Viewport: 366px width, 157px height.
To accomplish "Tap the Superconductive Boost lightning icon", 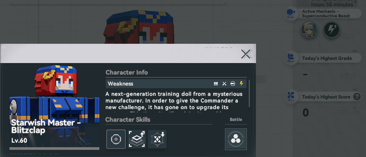I will pyautogui.click(x=331, y=30).
